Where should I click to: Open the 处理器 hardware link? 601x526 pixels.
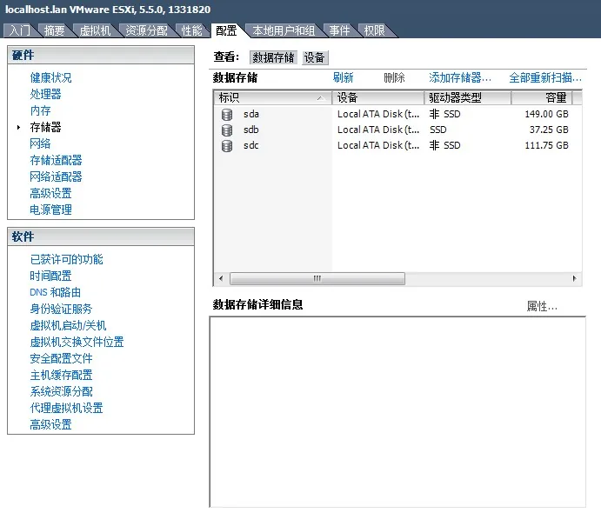pyautogui.click(x=45, y=94)
